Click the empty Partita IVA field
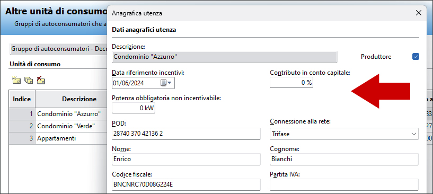This screenshot has width=433, height=194. point(344,184)
